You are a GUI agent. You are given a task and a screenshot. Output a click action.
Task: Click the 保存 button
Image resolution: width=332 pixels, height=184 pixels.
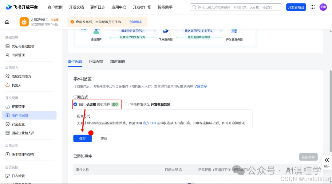click(82, 139)
